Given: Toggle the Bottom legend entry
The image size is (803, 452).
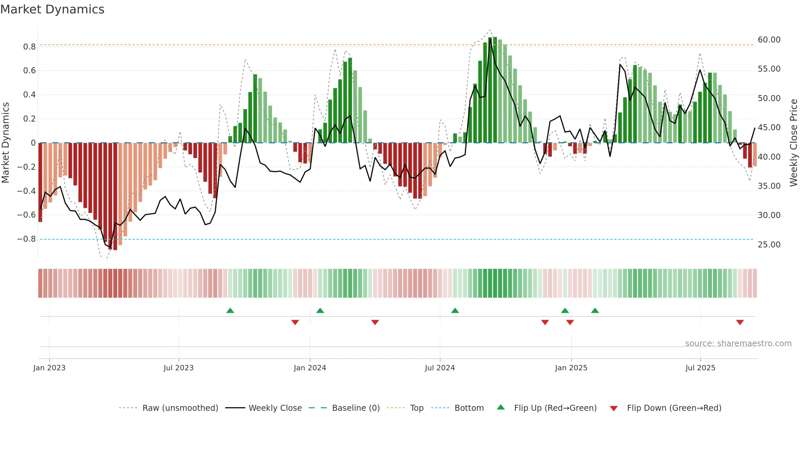Looking at the screenshot, I should [457, 408].
